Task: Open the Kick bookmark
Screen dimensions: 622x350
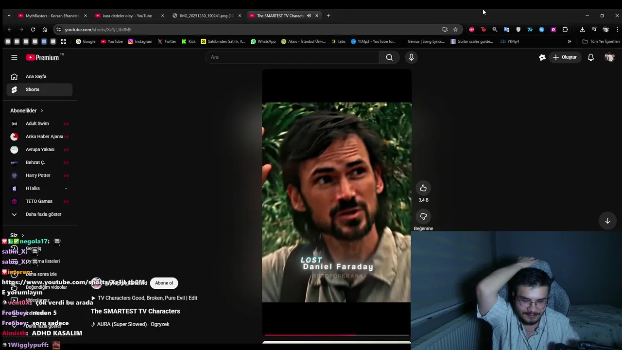Action: [189, 41]
